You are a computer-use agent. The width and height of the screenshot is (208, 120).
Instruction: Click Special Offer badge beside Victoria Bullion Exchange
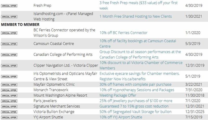(9, 112)
